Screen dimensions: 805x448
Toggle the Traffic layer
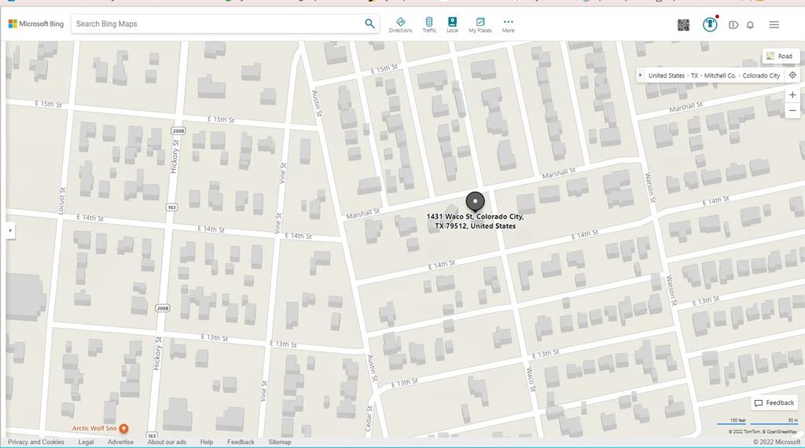(x=428, y=24)
